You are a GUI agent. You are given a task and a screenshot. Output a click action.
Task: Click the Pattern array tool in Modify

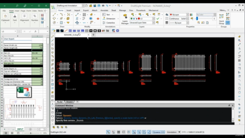click(84, 15)
